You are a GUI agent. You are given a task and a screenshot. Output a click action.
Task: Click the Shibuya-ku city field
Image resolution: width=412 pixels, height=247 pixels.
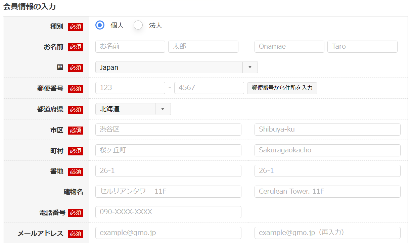327,130
